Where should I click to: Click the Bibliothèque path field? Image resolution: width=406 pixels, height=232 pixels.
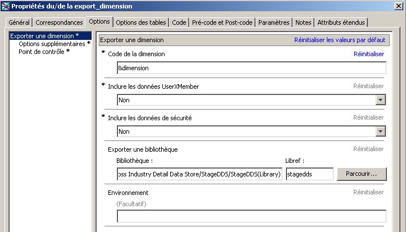click(199, 175)
